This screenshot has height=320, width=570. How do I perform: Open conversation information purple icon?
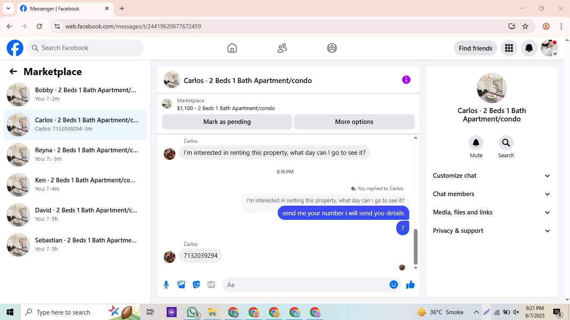click(x=406, y=80)
